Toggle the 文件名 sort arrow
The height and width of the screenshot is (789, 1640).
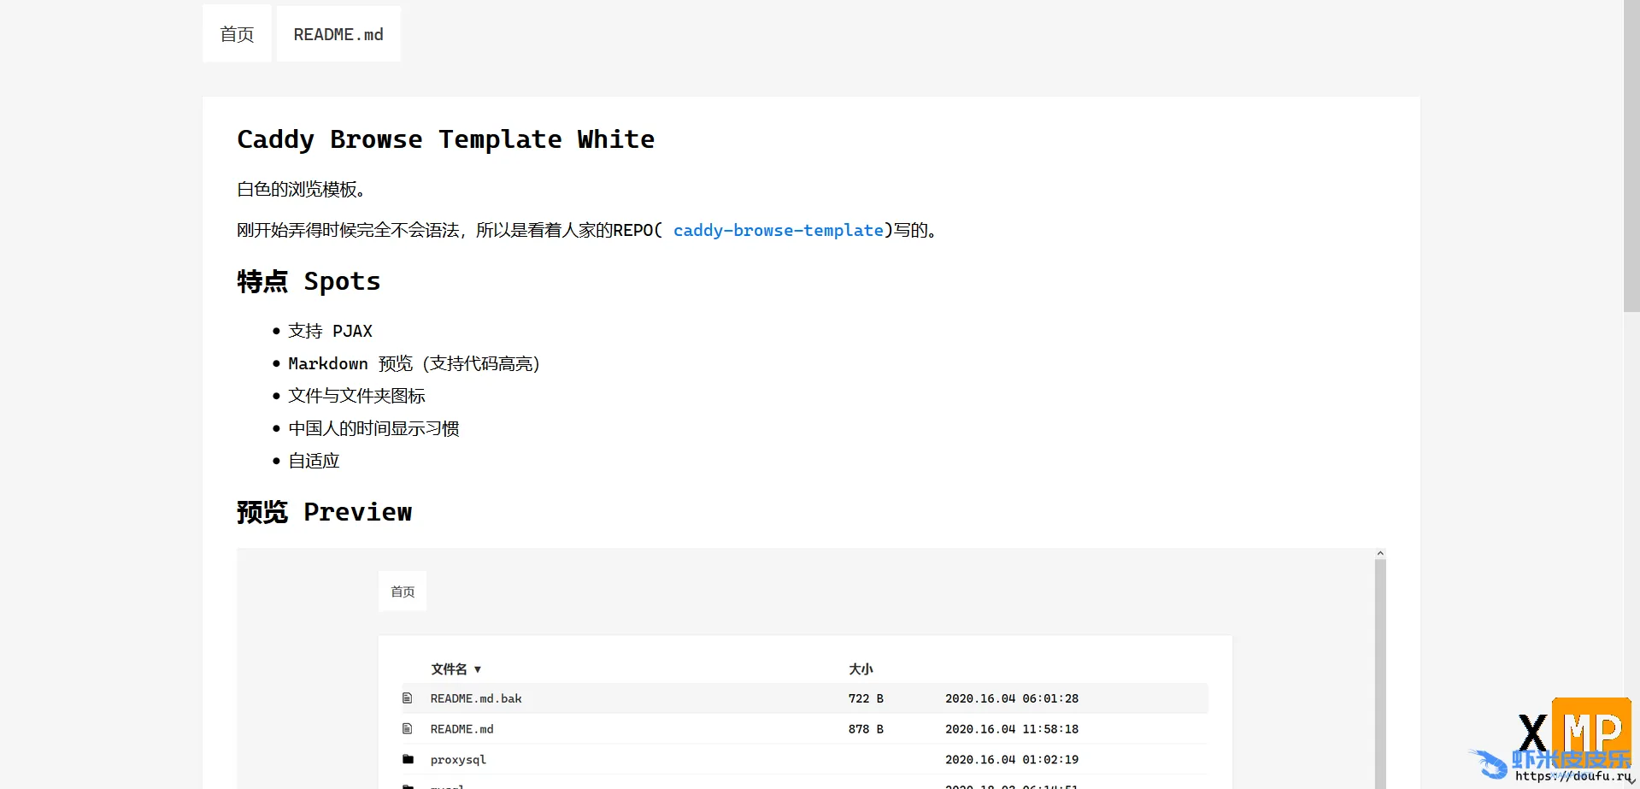pos(478,669)
